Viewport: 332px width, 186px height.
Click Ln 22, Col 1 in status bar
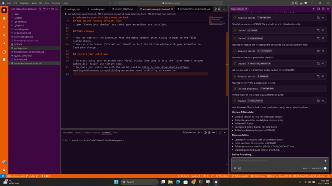point(183,176)
